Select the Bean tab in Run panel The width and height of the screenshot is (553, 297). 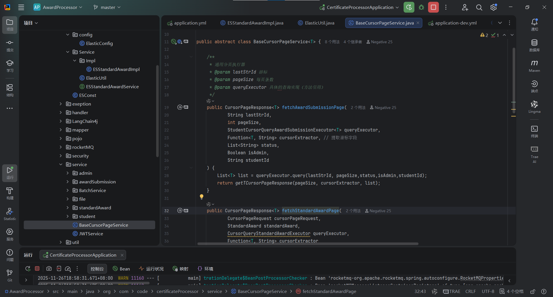click(x=121, y=269)
